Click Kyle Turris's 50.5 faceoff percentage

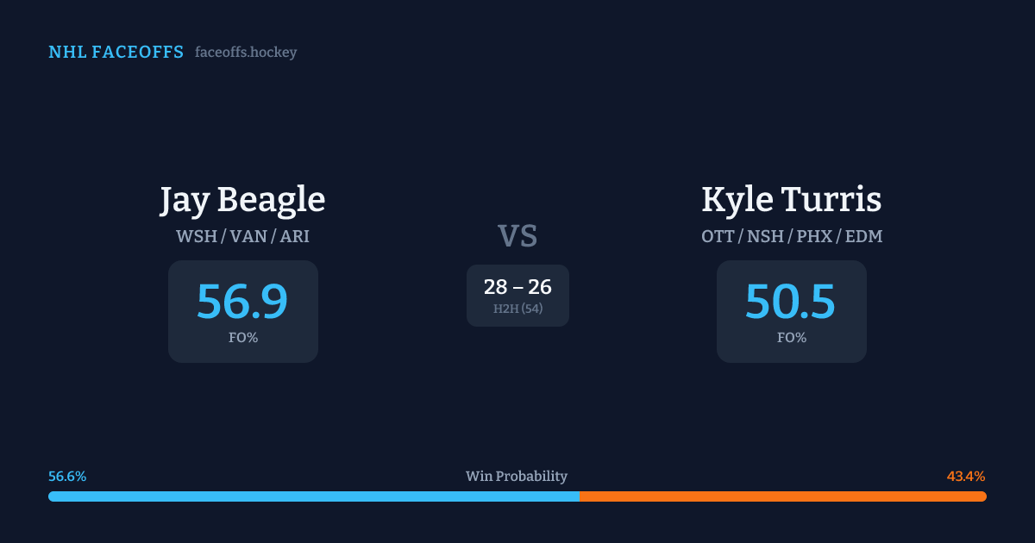[791, 302]
